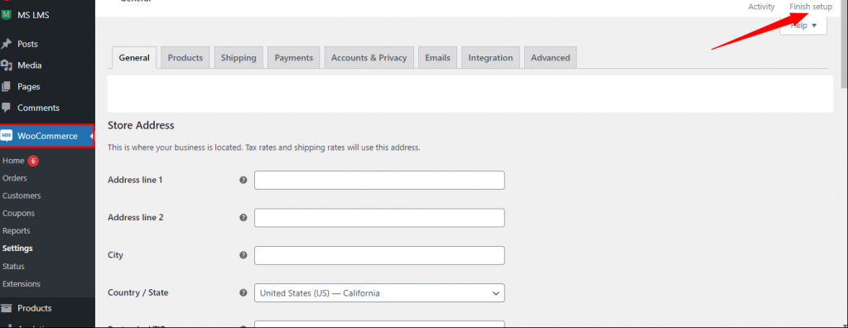848x328 pixels.
Task: Expand the Help dropdown button
Action: tap(803, 26)
